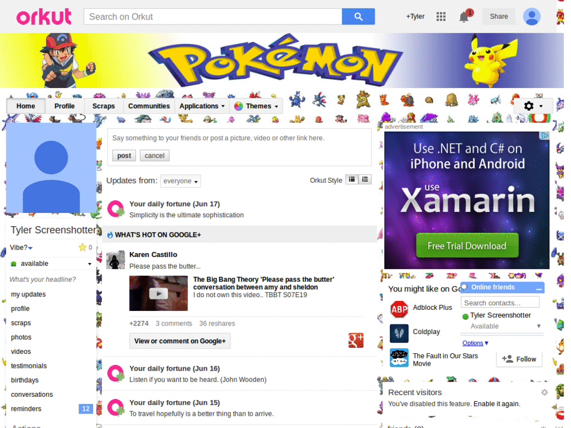Click the What's your headline field
Screen dimensions: 571x428
click(42, 280)
